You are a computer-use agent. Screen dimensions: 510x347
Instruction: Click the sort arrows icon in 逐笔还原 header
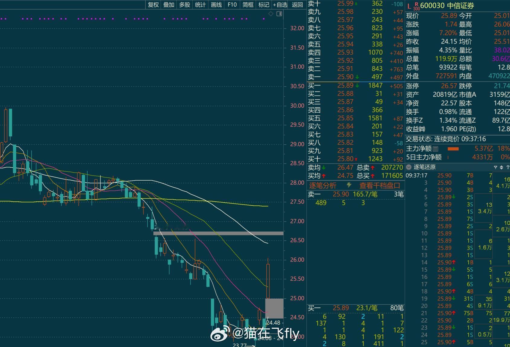click(501, 167)
